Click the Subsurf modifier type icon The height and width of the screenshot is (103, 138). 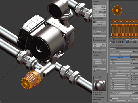coord(114,51)
